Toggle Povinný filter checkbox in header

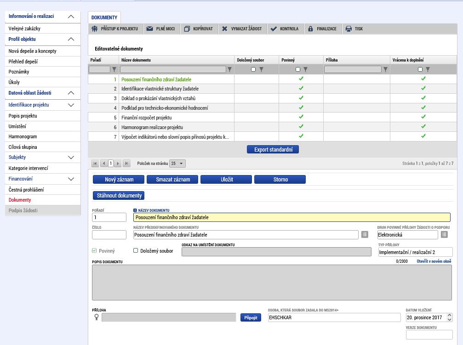pos(298,69)
